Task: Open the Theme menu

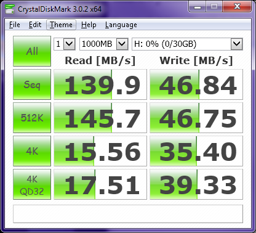Action: tap(61, 25)
